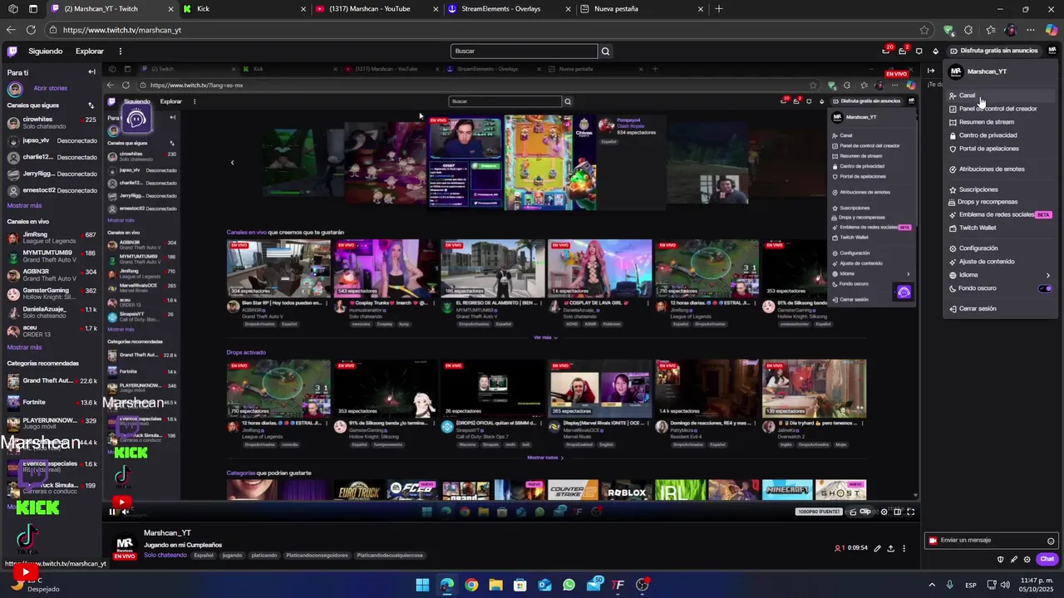Reload the page with the refresh button
Image resolution: width=1064 pixels, height=598 pixels.
click(x=31, y=30)
